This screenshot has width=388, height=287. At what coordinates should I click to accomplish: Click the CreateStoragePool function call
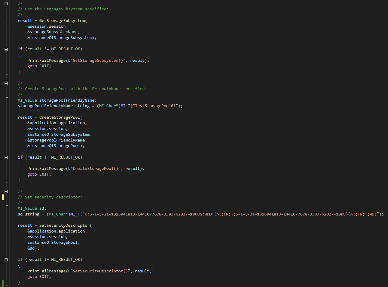(x=60, y=117)
